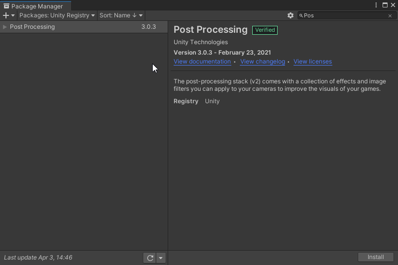398x265 pixels.
Task: Select the Package Manager tab
Action: click(35, 6)
